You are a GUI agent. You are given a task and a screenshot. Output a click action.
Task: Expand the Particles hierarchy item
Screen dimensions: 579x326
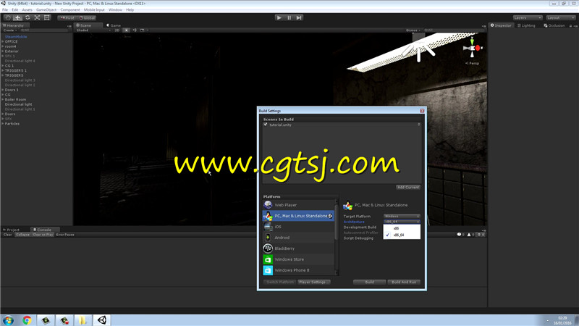pyautogui.click(x=3, y=123)
